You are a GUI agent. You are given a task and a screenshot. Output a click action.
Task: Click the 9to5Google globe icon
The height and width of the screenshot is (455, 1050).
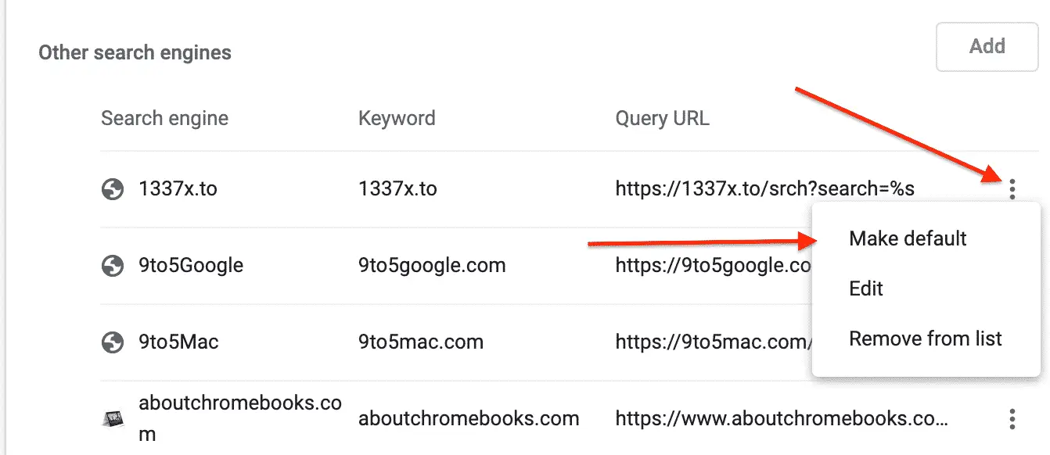113,265
